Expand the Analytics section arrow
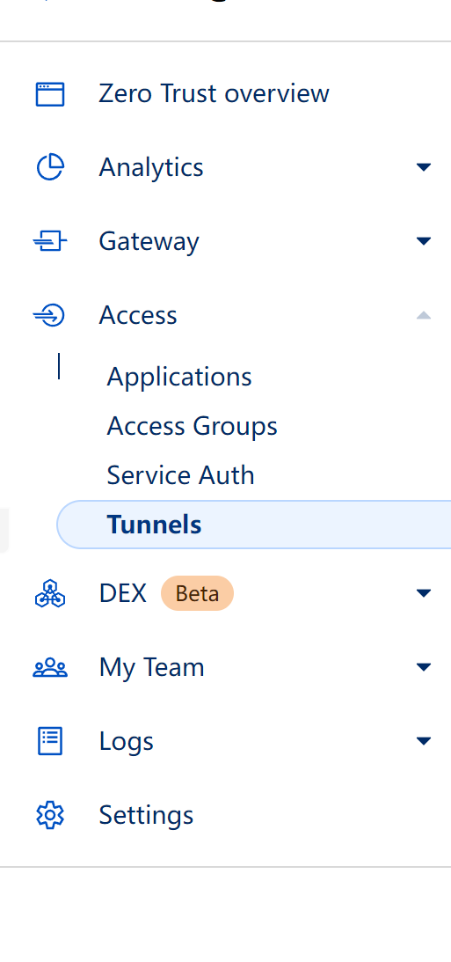Screen dimensions: 451x962 (x=424, y=167)
